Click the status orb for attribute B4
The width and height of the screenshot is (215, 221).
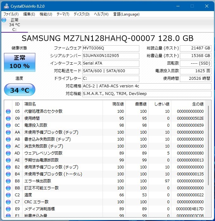coord(8,174)
